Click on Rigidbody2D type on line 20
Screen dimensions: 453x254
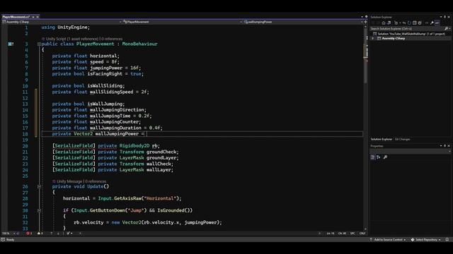coord(134,146)
